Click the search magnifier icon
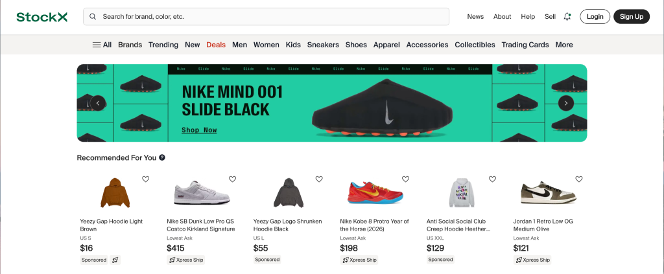664x274 pixels. (x=93, y=17)
